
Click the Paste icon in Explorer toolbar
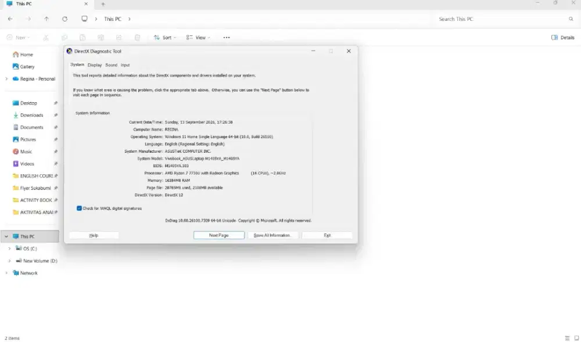point(83,37)
